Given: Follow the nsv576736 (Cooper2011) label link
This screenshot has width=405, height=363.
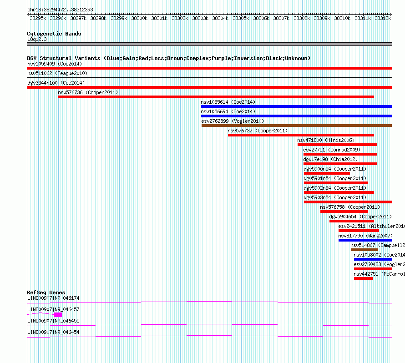Looking at the screenshot, I should 88,92.
